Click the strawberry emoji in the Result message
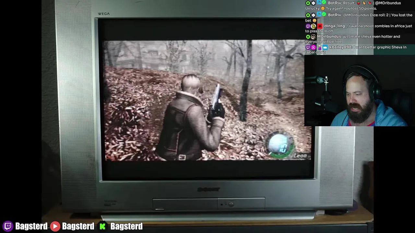The height and width of the screenshot is (233, 415). pos(358,3)
